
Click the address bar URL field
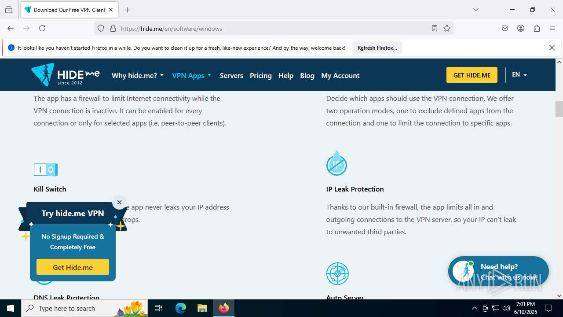[273, 29]
